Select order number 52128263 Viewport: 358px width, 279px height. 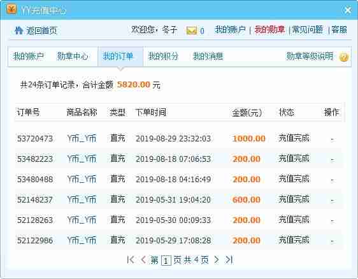coord(35,220)
